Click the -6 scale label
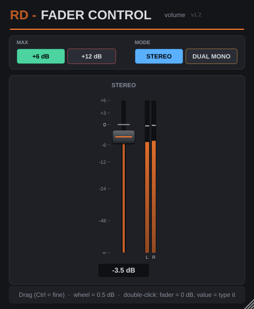This screenshot has height=309, width=254. (x=104, y=145)
